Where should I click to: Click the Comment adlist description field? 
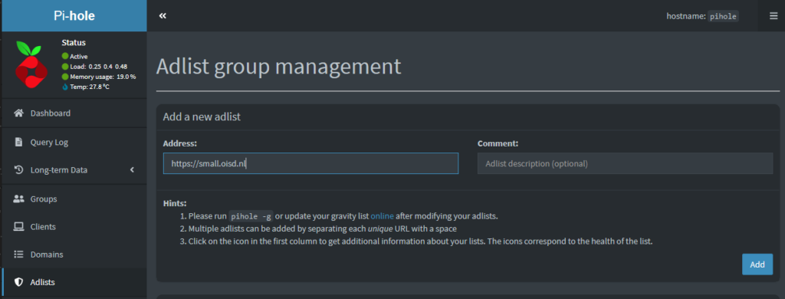point(625,163)
